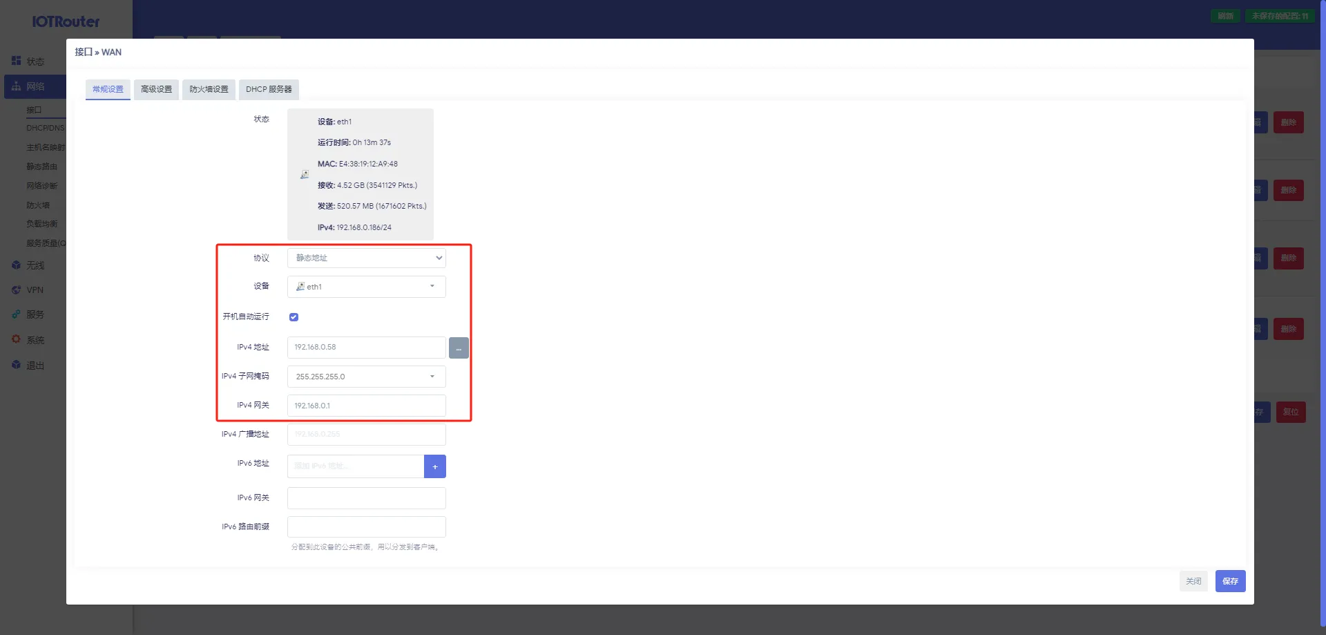This screenshot has width=1326, height=635.
Task: Select the DHCP 服务器 tab
Action: pyautogui.click(x=269, y=89)
